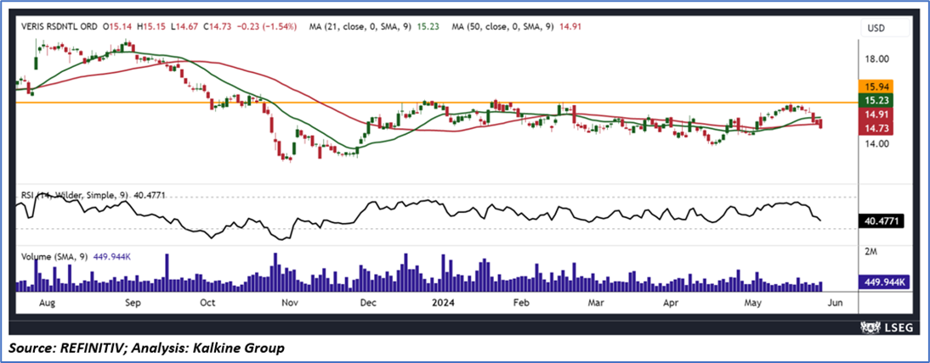Click the Jun label on time axis

pos(833,303)
